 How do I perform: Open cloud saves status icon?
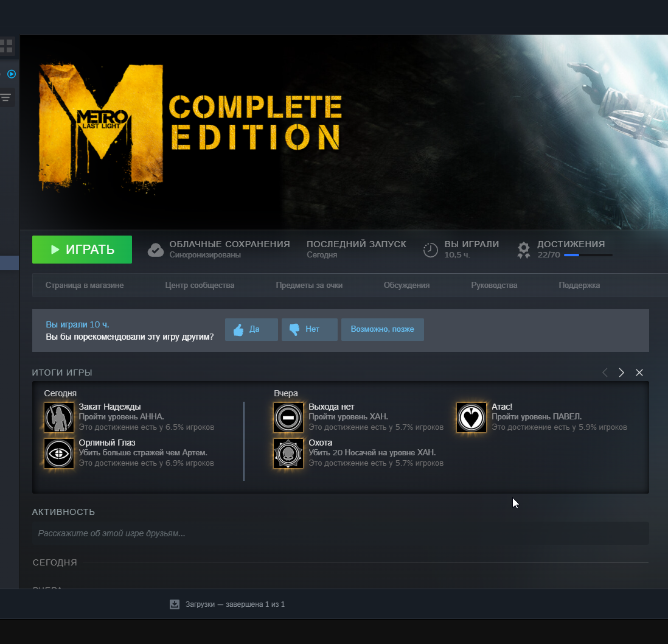tap(156, 250)
